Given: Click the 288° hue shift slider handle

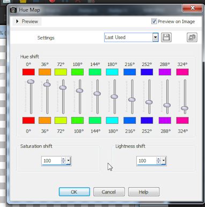Looking at the screenshot, I should (x=167, y=105).
